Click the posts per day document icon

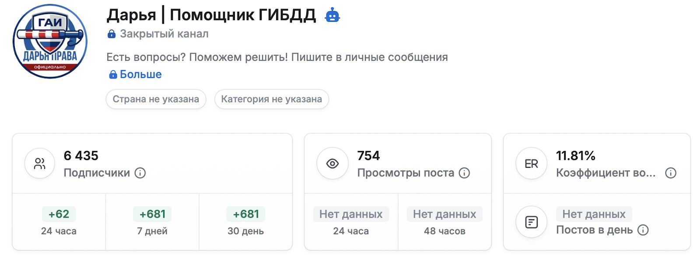(531, 222)
